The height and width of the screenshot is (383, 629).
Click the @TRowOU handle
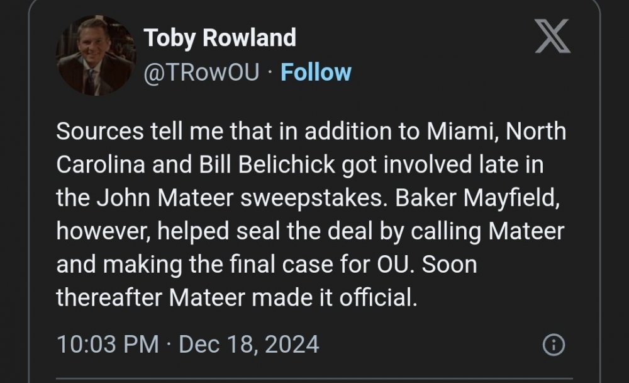pyautogui.click(x=202, y=72)
